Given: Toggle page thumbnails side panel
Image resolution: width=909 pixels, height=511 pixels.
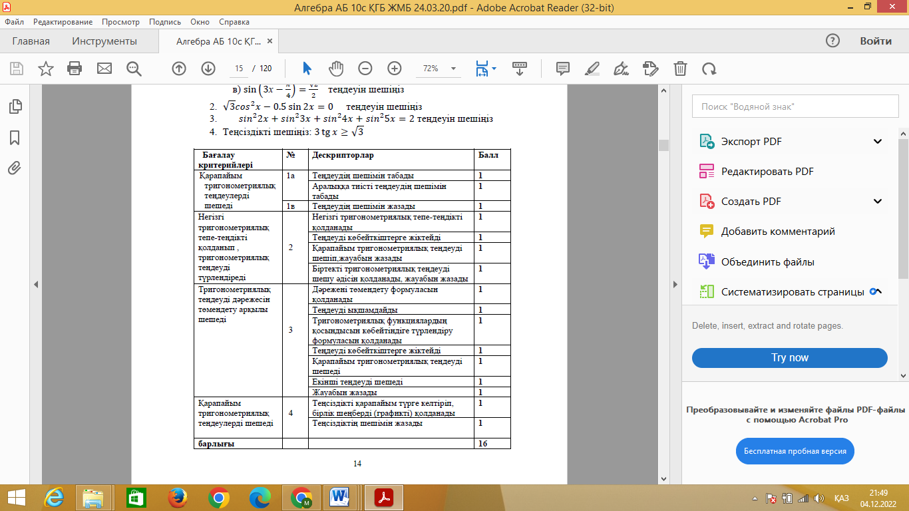Looking at the screenshot, I should click(15, 106).
